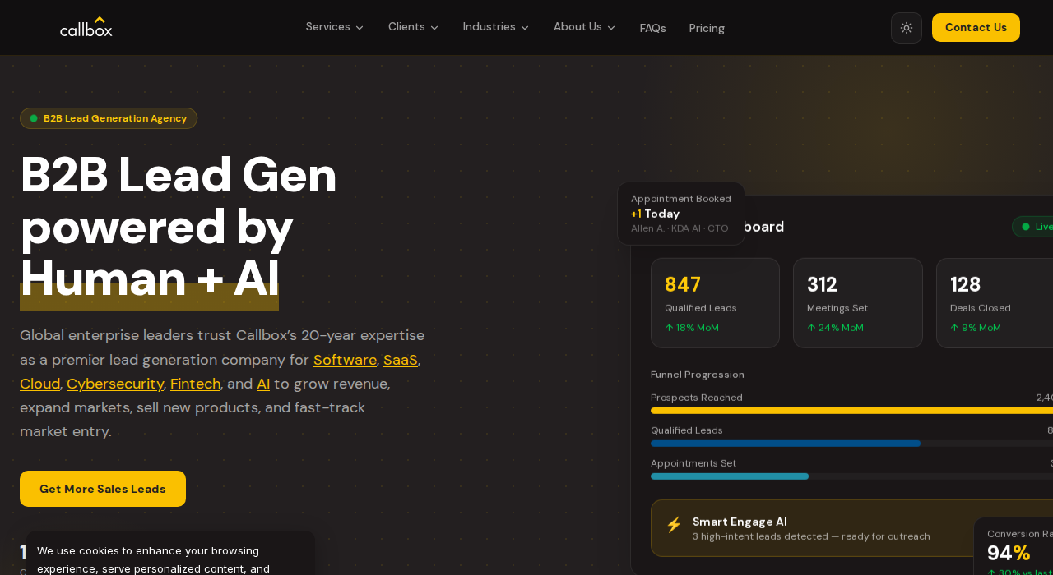Click the Callbox logo
Screen dimensions: 1053x575
pyautogui.click(x=86, y=27)
